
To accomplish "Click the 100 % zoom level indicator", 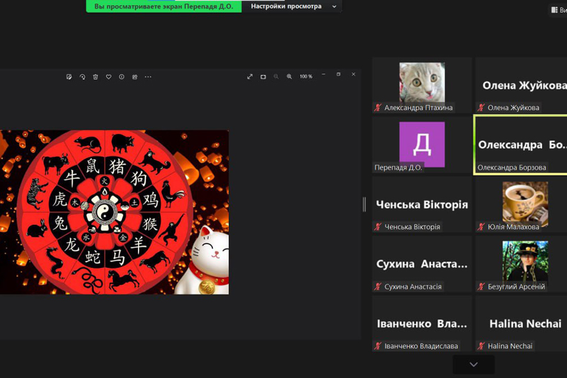I will (306, 77).
